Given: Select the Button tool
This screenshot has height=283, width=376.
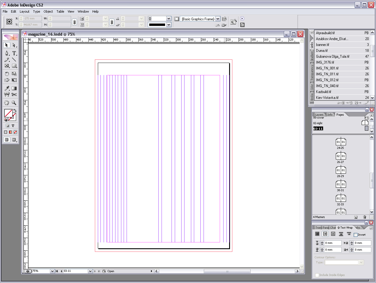Looking at the screenshot, I should [x=7, y=94].
